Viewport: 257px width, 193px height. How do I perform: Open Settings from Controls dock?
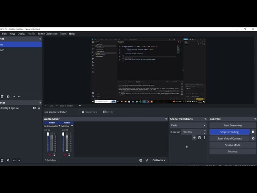click(x=233, y=152)
